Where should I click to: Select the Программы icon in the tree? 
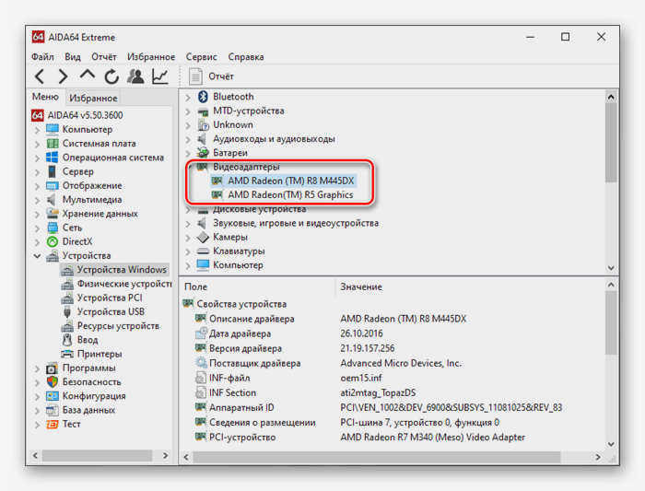[53, 368]
